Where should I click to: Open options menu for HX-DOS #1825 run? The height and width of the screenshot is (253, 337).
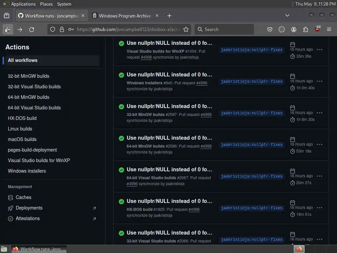click(320, 208)
